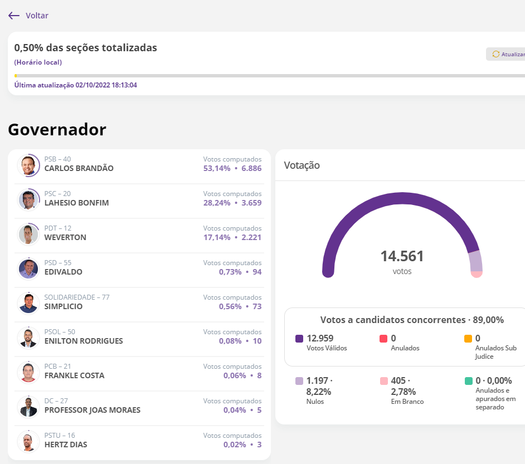Click the back arrow icon
The height and width of the screenshot is (464, 525).
pyautogui.click(x=14, y=16)
